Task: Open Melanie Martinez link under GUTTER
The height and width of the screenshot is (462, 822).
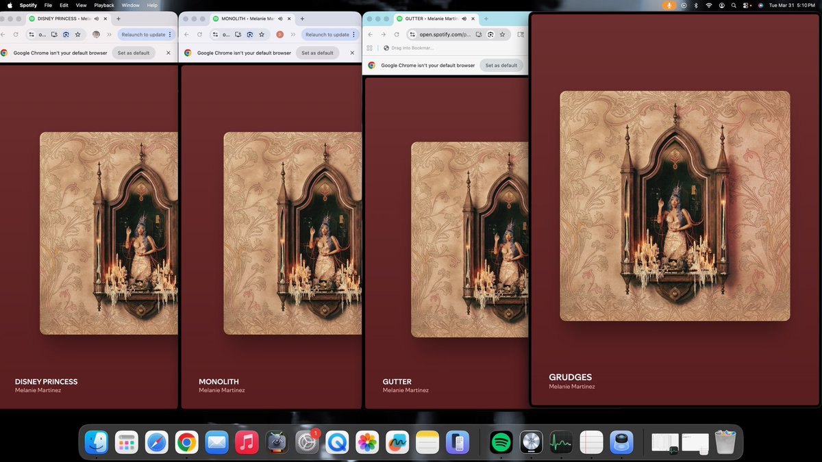Action: point(406,390)
